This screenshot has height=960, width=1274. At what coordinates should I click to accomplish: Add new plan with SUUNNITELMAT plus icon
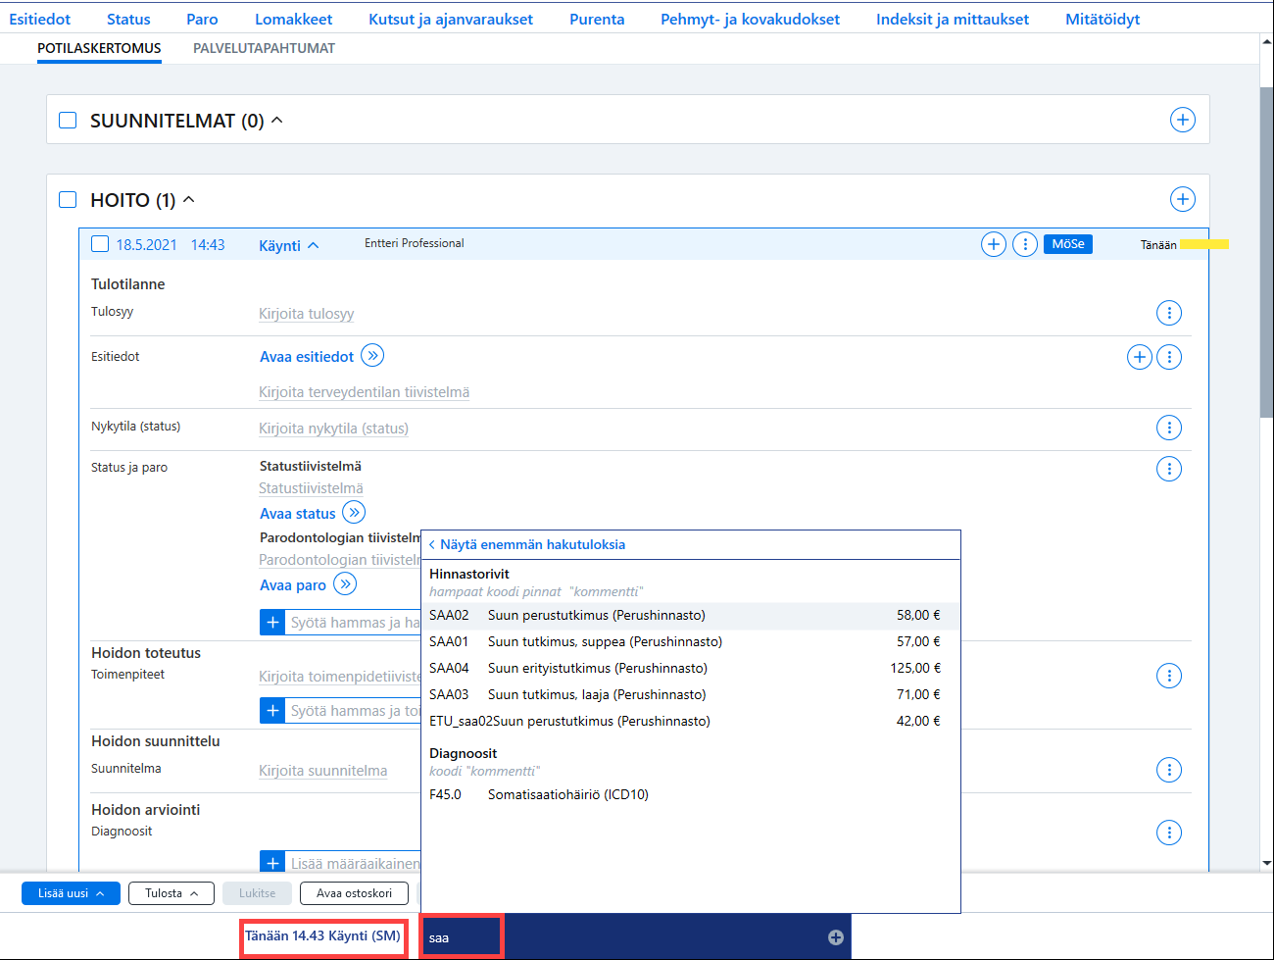tap(1183, 120)
